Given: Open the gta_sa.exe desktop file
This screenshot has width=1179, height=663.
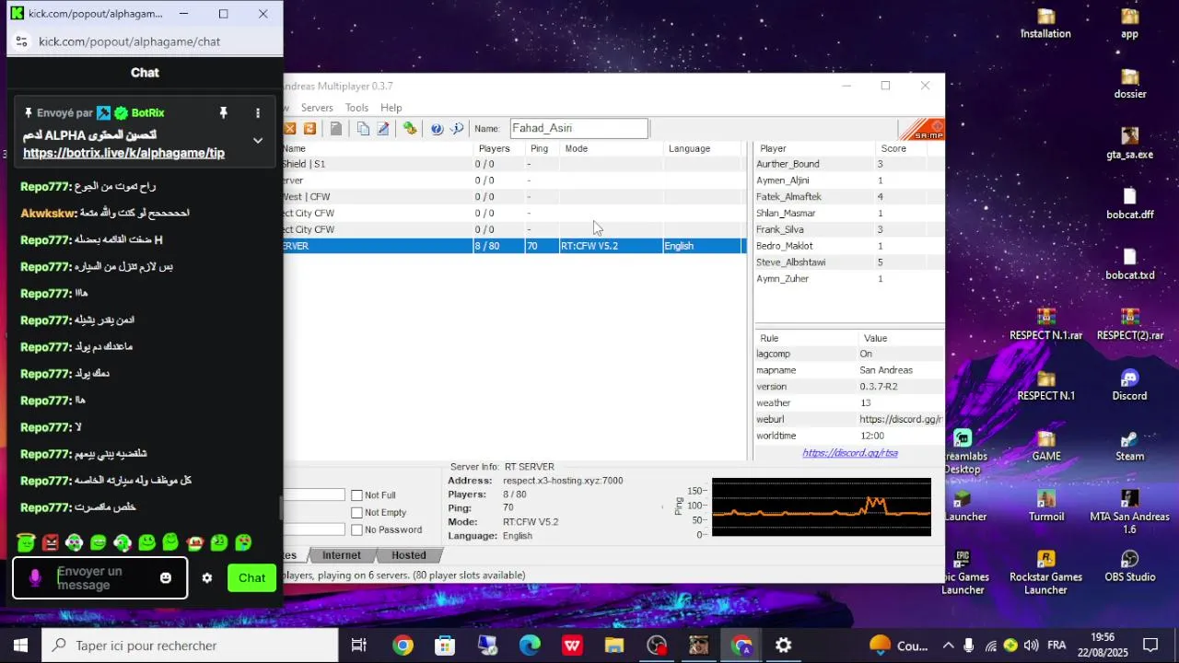Looking at the screenshot, I should click(1129, 144).
